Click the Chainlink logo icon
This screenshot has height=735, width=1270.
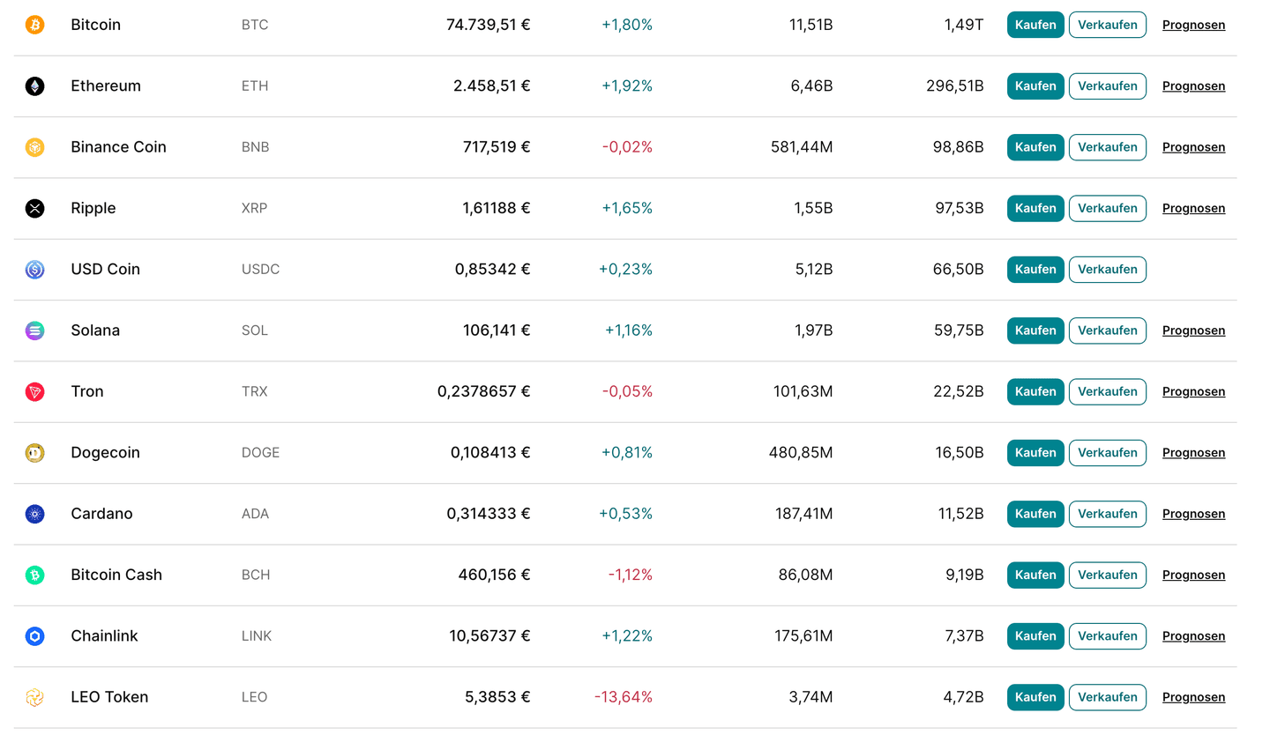click(34, 636)
